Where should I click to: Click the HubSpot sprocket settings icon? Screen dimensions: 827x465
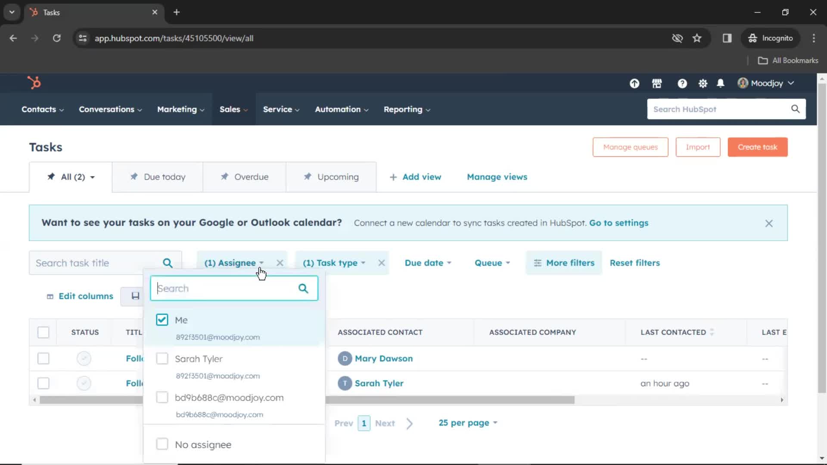click(x=703, y=84)
